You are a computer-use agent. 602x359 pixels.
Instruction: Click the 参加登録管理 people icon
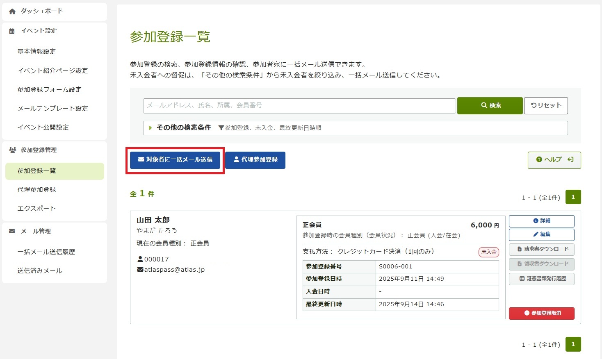click(12, 150)
